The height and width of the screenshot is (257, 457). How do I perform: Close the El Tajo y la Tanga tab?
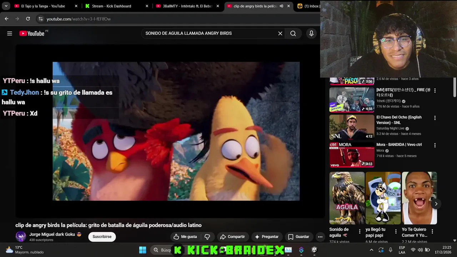[76, 6]
